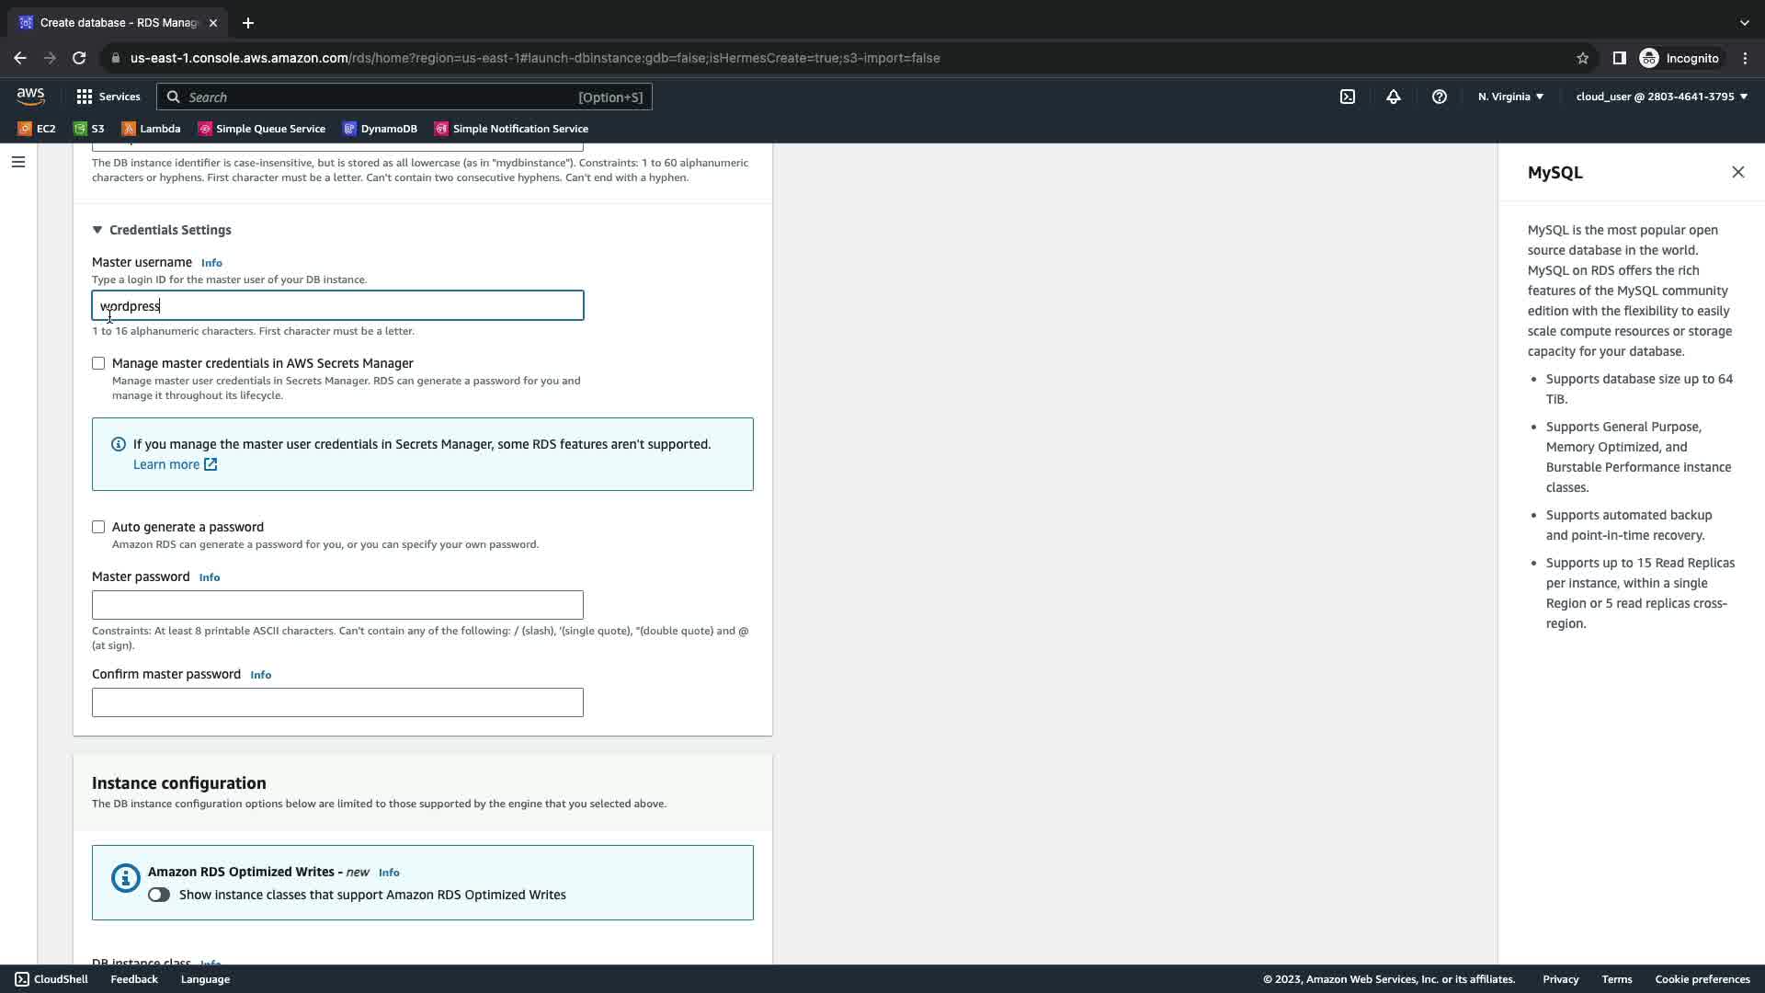Viewport: 1765px width, 993px height.
Task: Open the Simple Queue Service bookmark
Action: [262, 129]
